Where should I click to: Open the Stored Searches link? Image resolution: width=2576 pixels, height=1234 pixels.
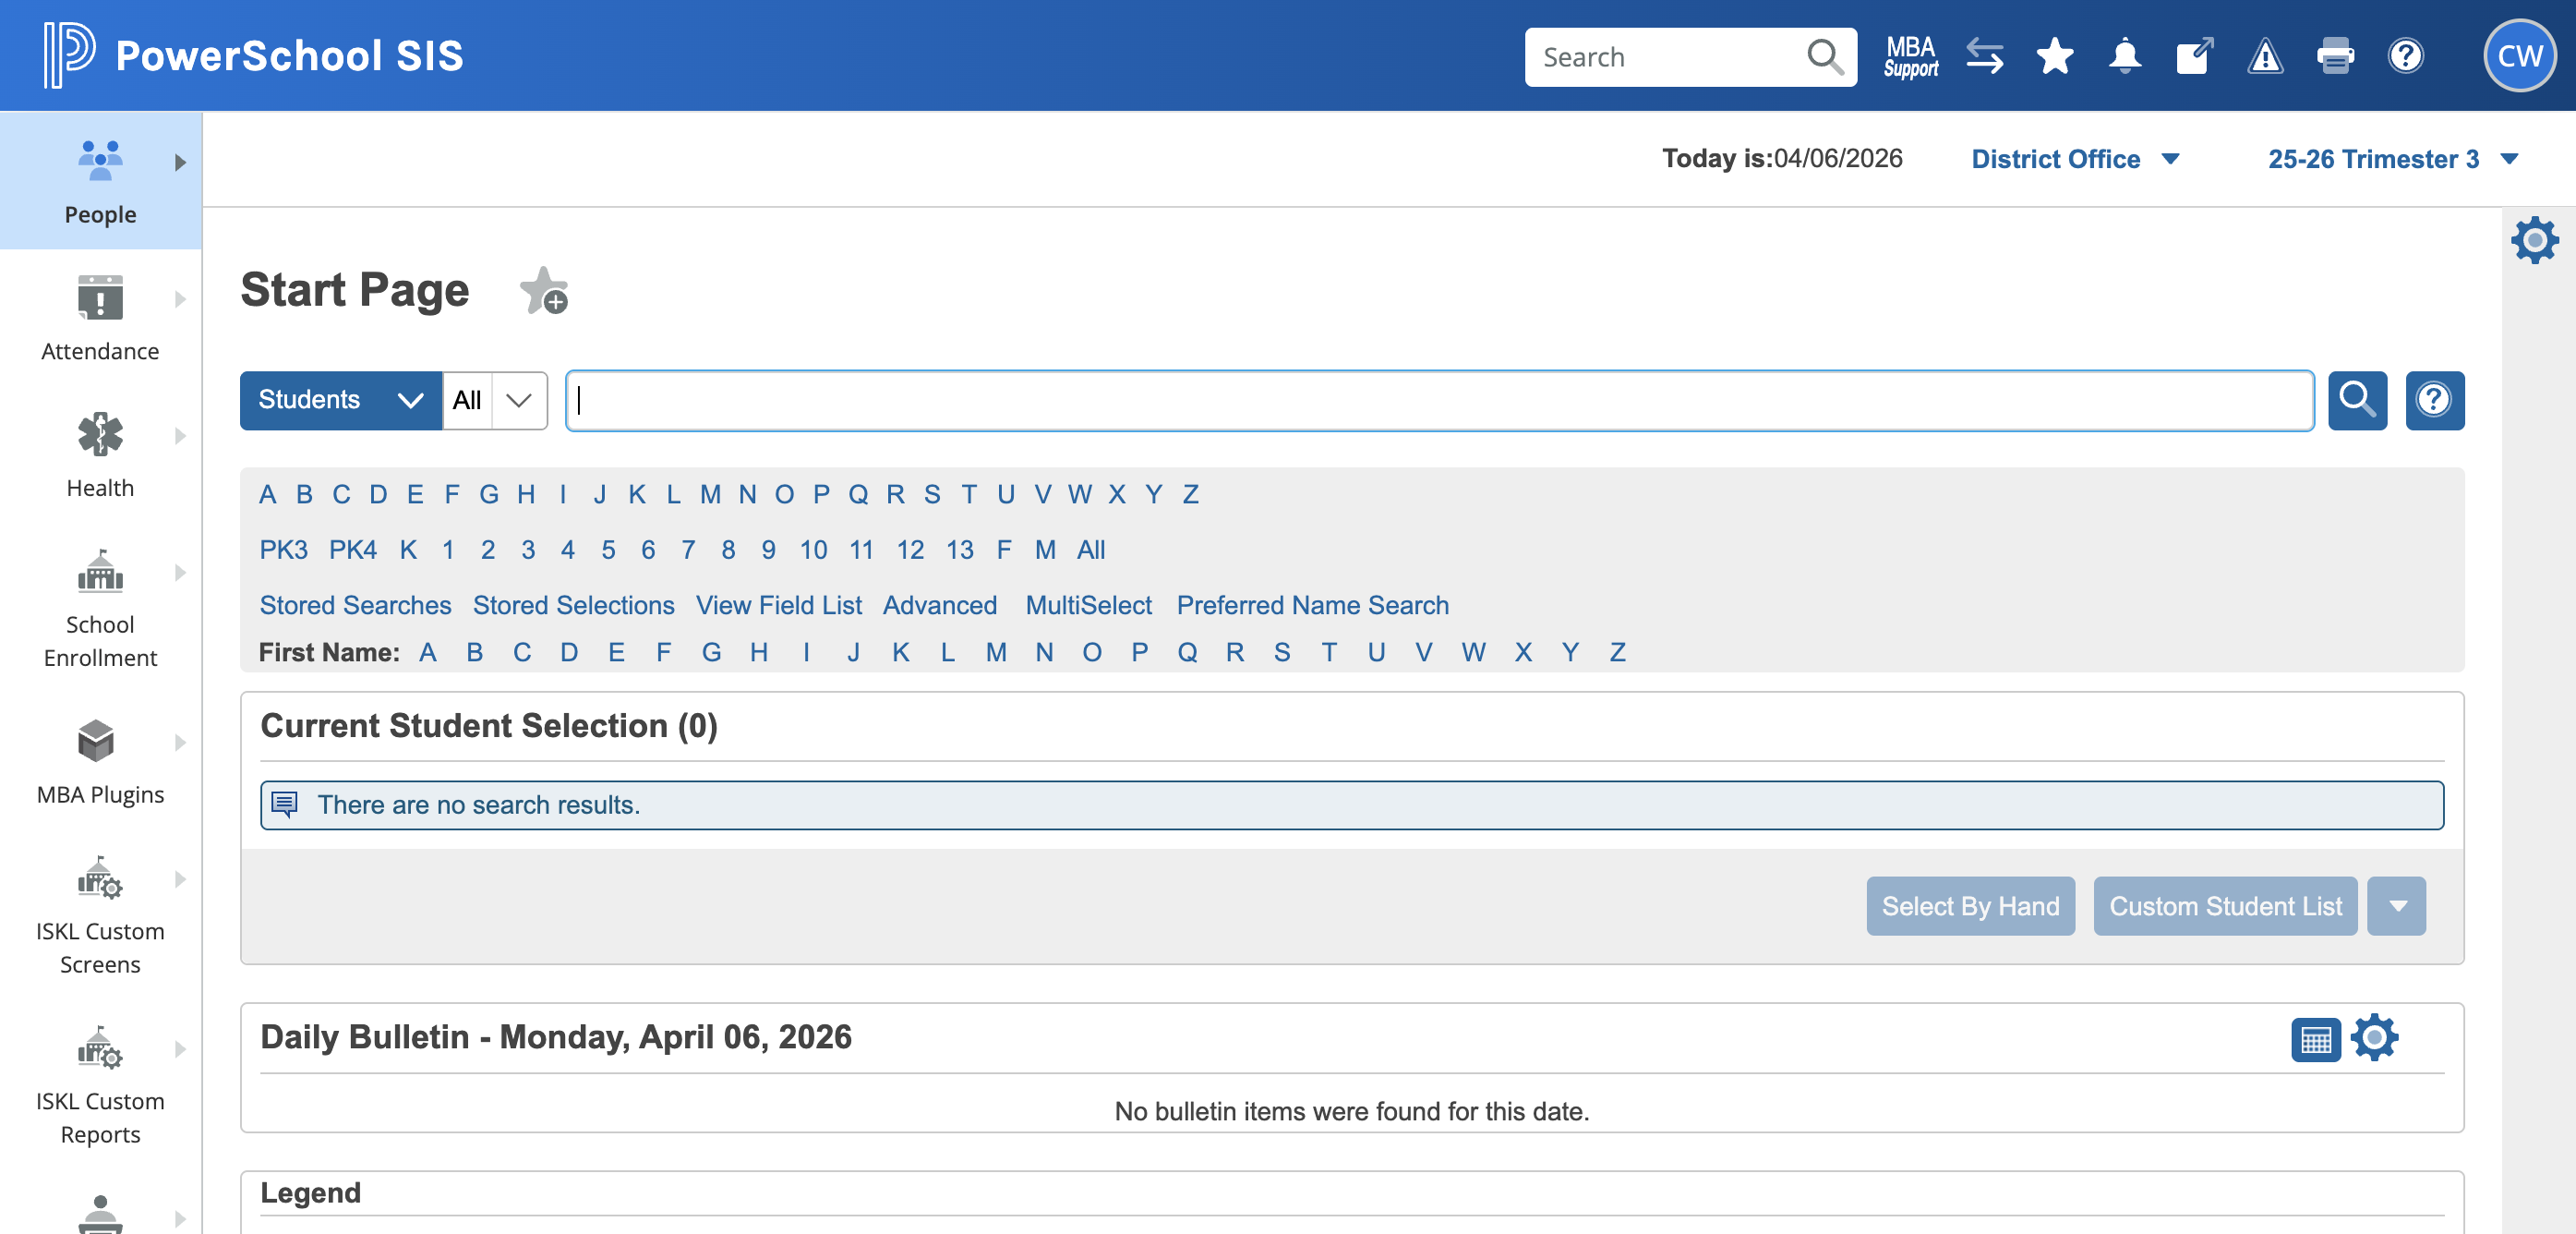click(355, 605)
